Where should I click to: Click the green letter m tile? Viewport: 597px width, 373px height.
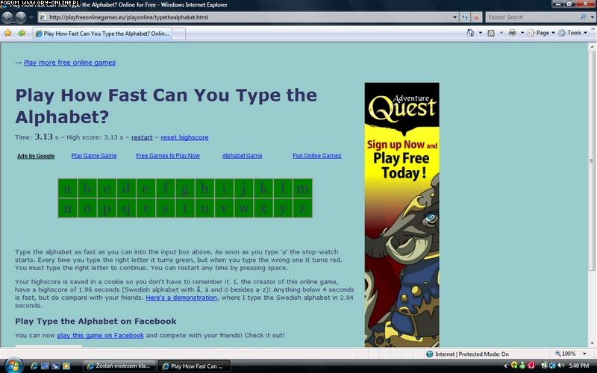303,189
